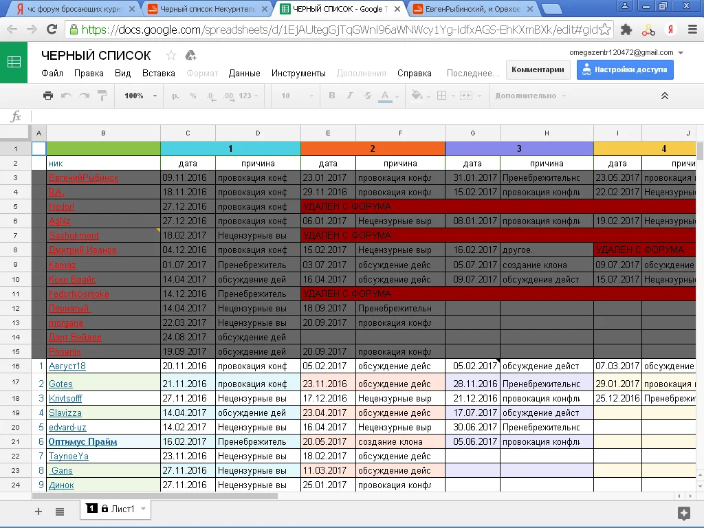The width and height of the screenshot is (704, 528).
Task: Open the 100% zoom dropdown
Action: click(140, 96)
